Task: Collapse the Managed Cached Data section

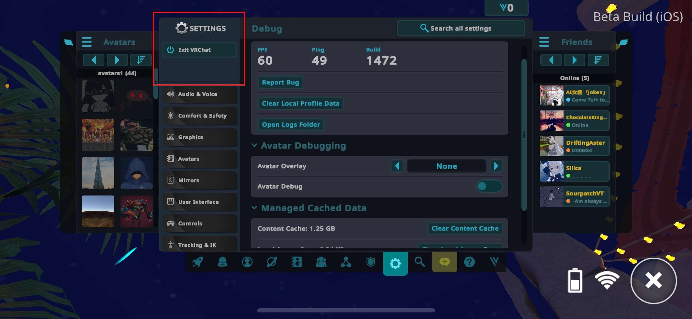Action: pyautogui.click(x=254, y=208)
